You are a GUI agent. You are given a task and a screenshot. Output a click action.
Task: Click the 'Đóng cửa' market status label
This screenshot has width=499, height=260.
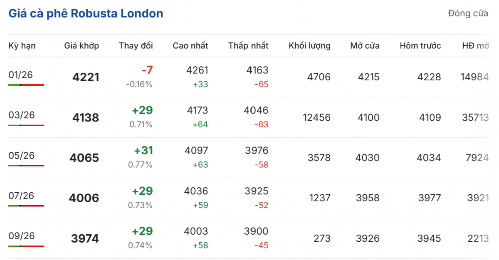468,13
